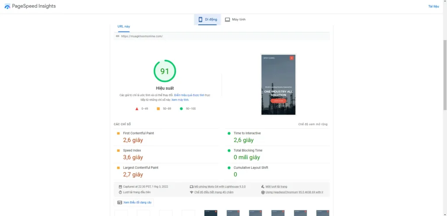Click the Xem máy tính link
The height and width of the screenshot is (216, 447).
(180, 100)
